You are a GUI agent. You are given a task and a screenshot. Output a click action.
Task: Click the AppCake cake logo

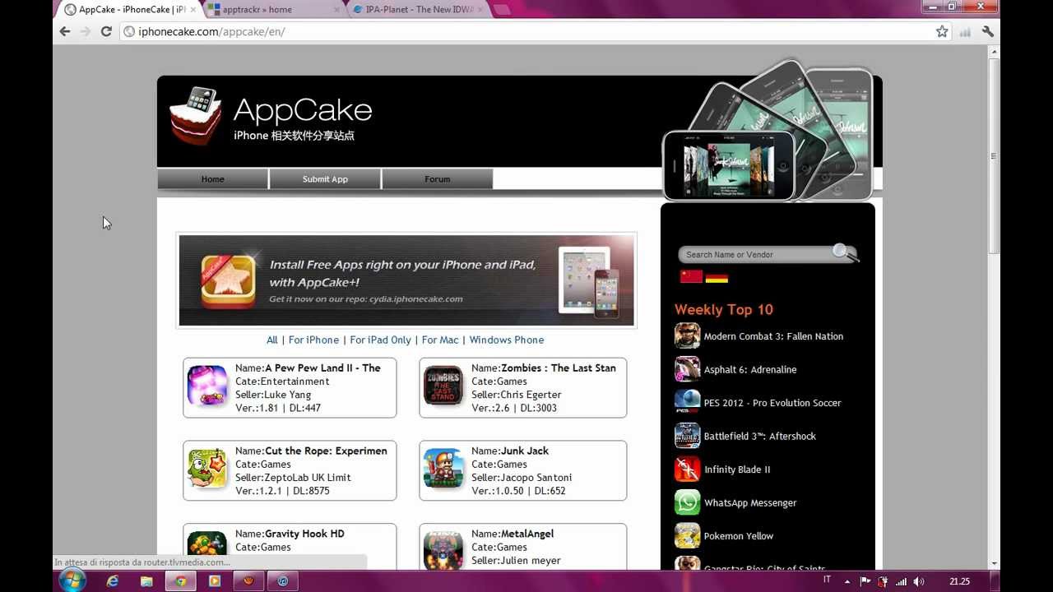196,115
